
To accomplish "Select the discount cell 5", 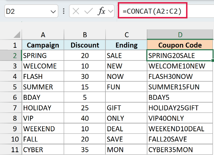I will 85,97.
